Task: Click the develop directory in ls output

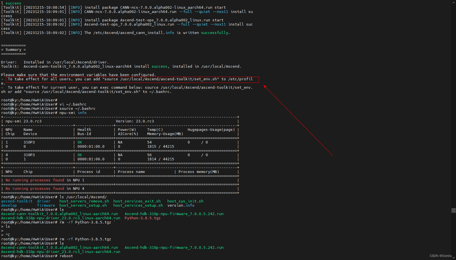Action: click(x=9, y=206)
